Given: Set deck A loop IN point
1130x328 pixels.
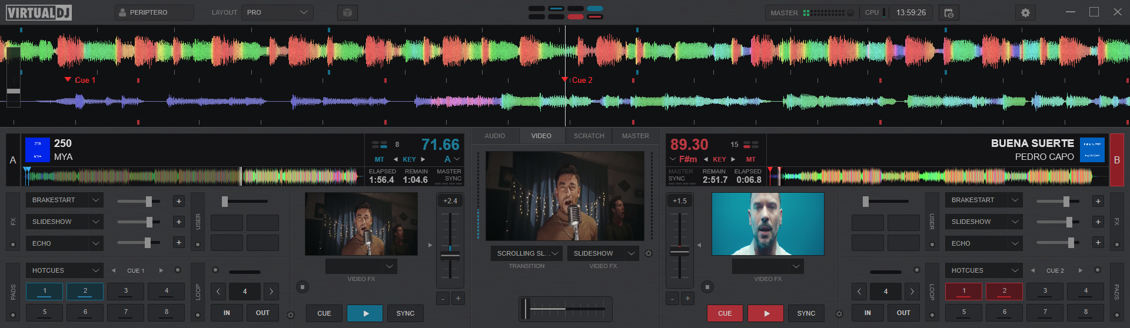Looking at the screenshot, I should coord(227,313).
